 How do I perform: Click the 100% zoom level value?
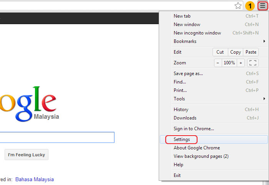tap(229, 63)
